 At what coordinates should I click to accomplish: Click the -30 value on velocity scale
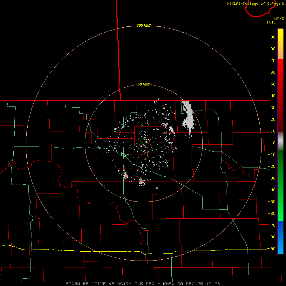(x=272, y=178)
